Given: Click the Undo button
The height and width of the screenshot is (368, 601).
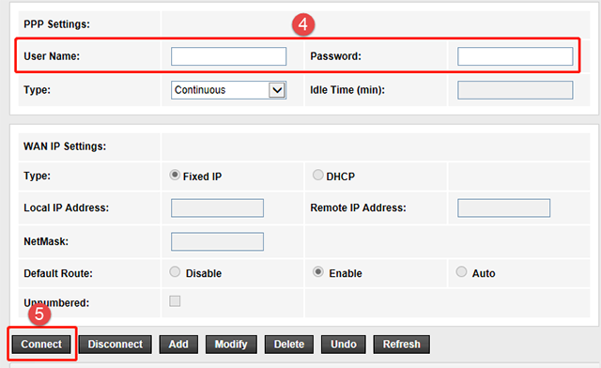Looking at the screenshot, I should [x=344, y=345].
